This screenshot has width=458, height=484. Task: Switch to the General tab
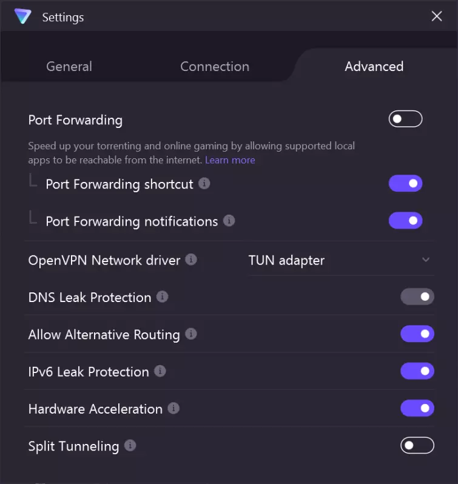click(x=69, y=66)
